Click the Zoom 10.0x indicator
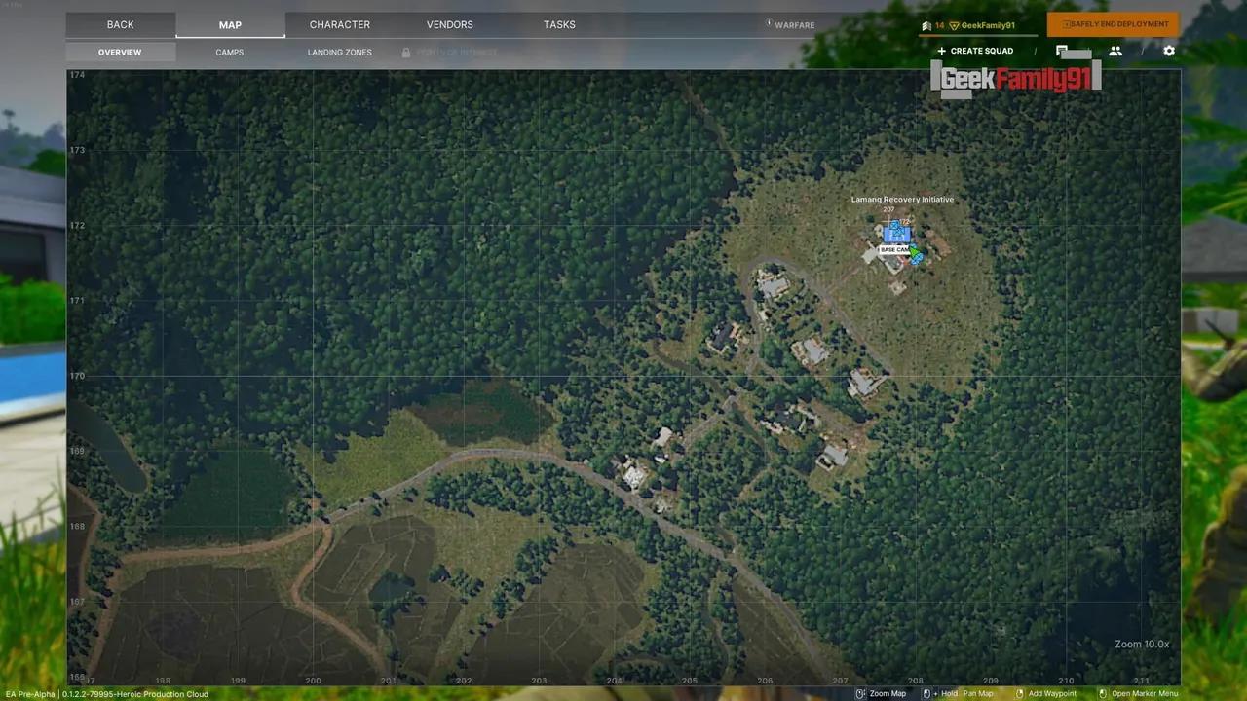This screenshot has width=1247, height=701. point(1142,645)
